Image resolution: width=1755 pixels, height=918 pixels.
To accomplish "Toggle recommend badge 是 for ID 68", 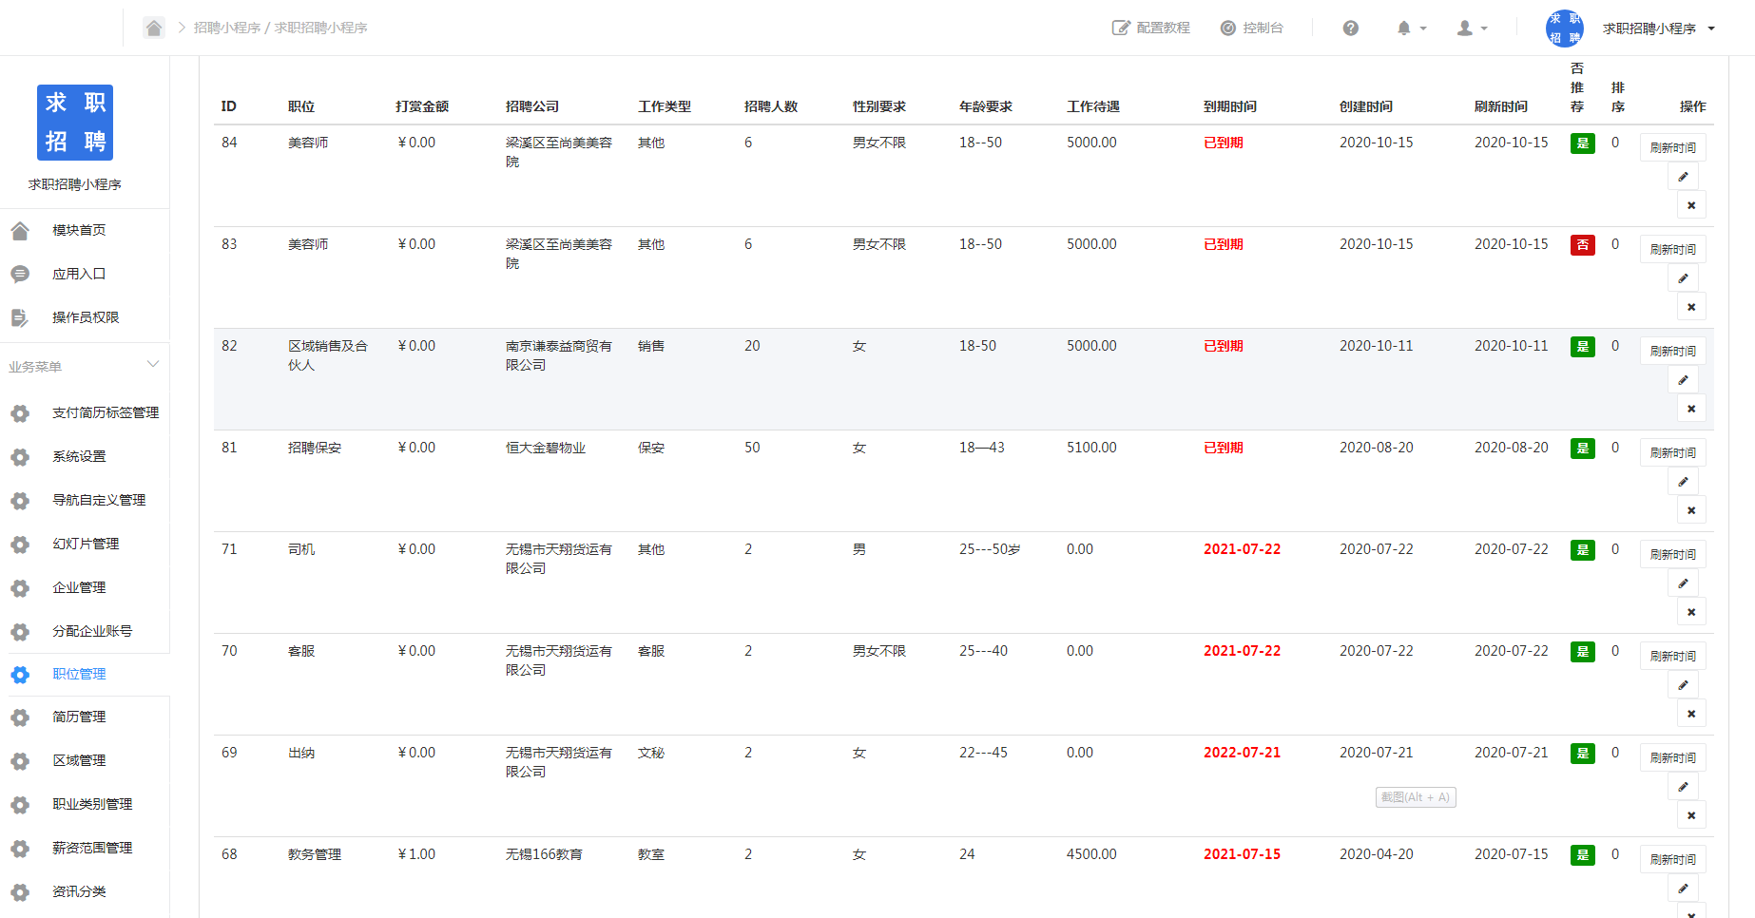I will (x=1582, y=855).
